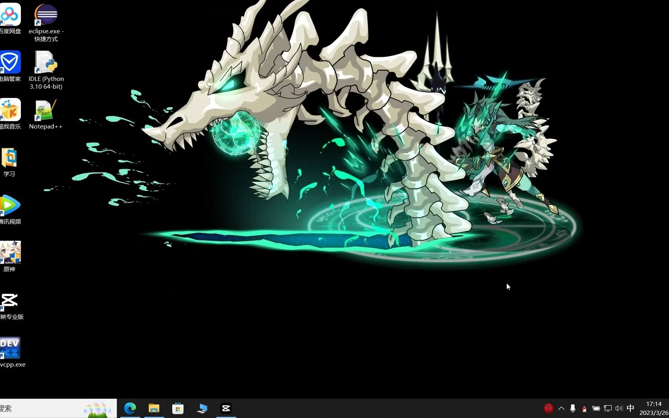Open the computer monitor app on taskbar

pos(202,408)
